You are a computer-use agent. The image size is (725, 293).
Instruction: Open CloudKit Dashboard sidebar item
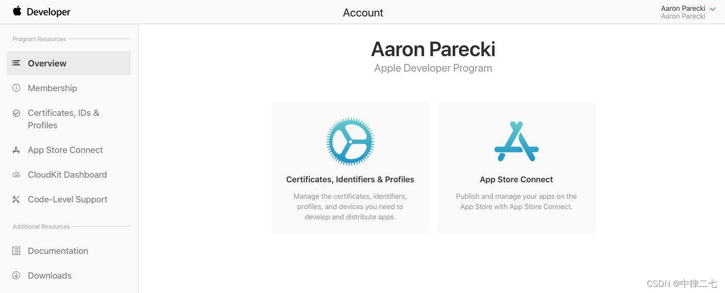(x=68, y=175)
